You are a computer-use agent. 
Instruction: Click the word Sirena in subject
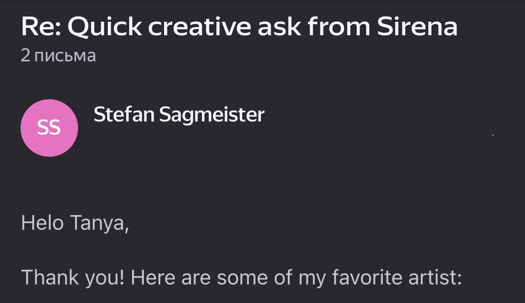pyautogui.click(x=417, y=27)
